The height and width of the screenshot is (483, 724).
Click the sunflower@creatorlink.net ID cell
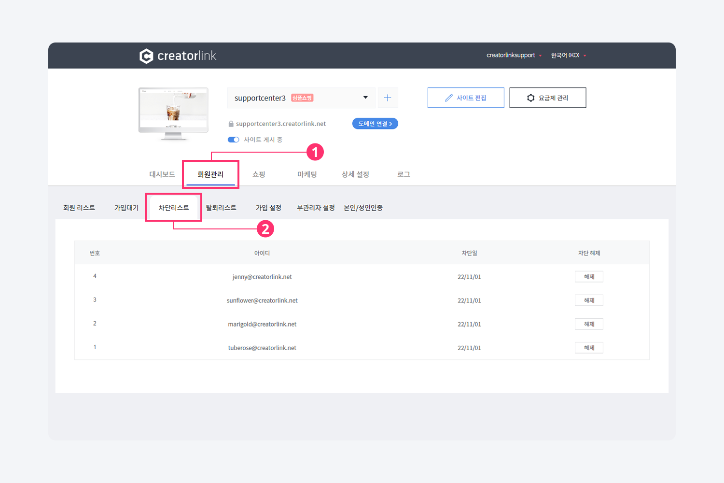262,300
